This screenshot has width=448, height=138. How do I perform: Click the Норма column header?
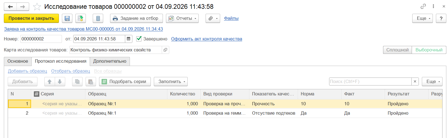(319, 94)
